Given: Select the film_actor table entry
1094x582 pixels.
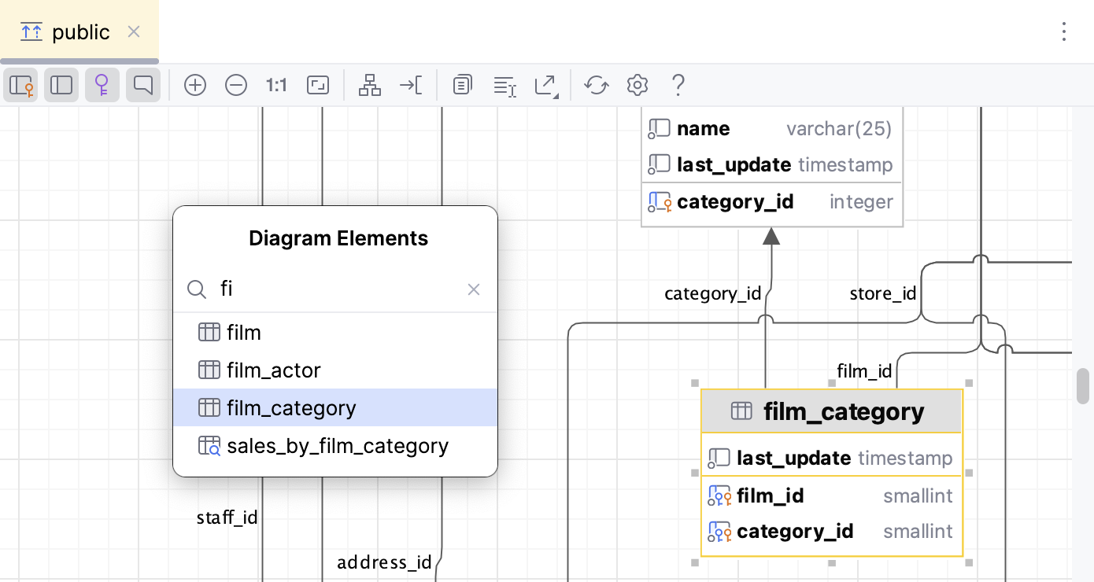Looking at the screenshot, I should coord(273,370).
